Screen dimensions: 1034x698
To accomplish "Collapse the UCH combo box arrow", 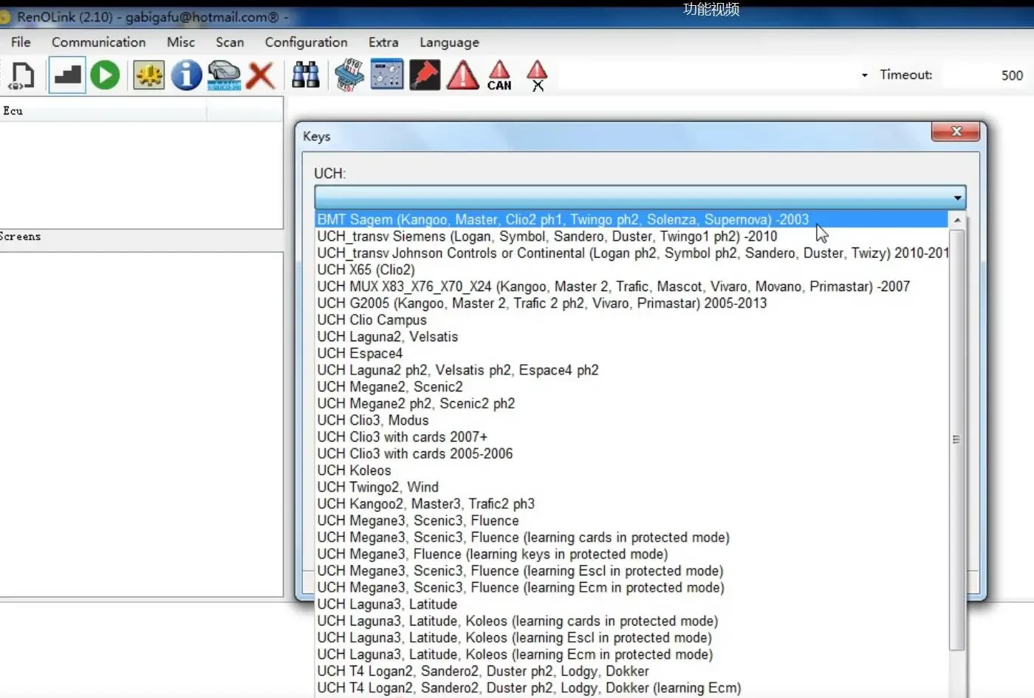I will 957,197.
